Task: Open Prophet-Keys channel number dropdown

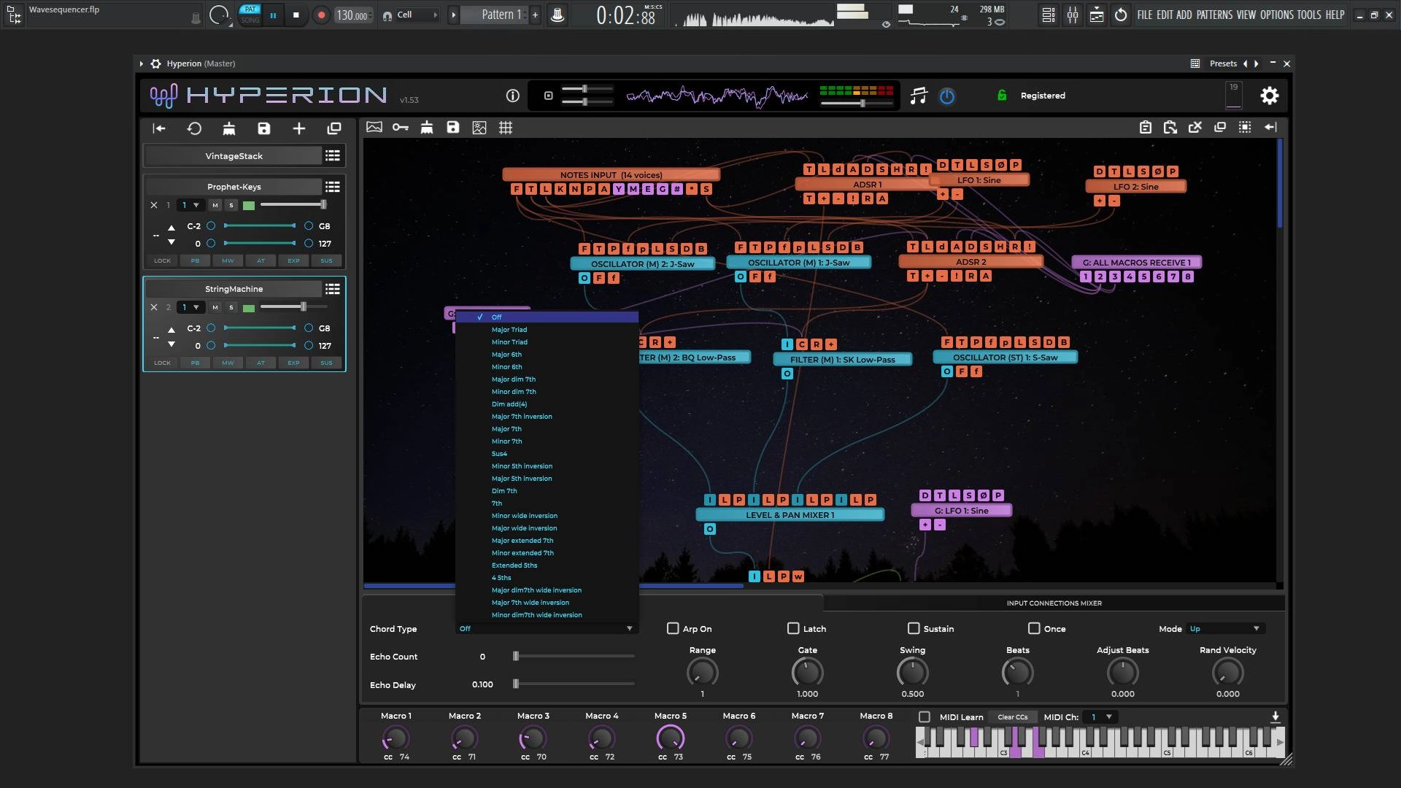Action: [190, 205]
